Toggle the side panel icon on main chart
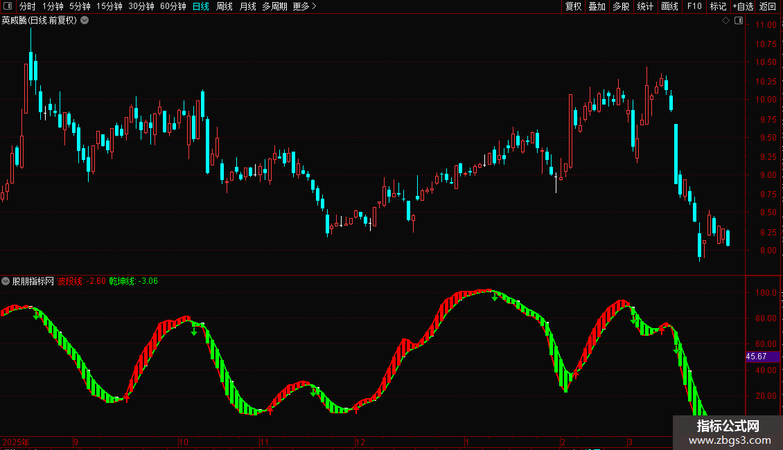This screenshot has height=450, width=783. click(739, 21)
